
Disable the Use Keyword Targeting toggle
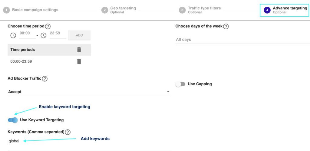click(13, 120)
